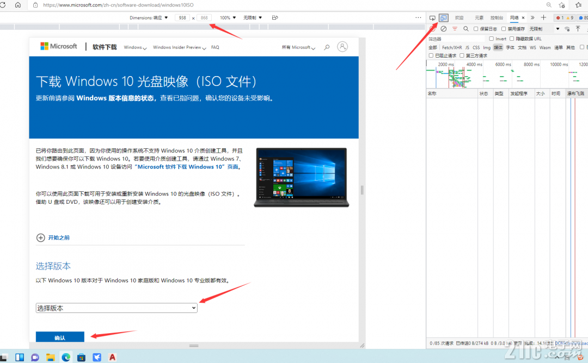Expand the 开始之前 section
588x363 pixels.
[x=53, y=237]
